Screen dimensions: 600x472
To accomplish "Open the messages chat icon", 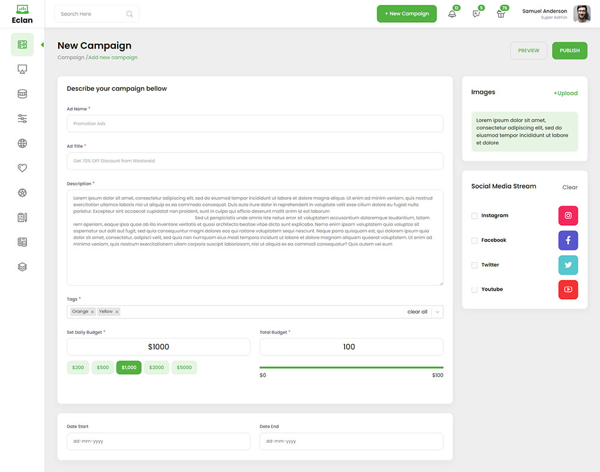I will pos(476,14).
